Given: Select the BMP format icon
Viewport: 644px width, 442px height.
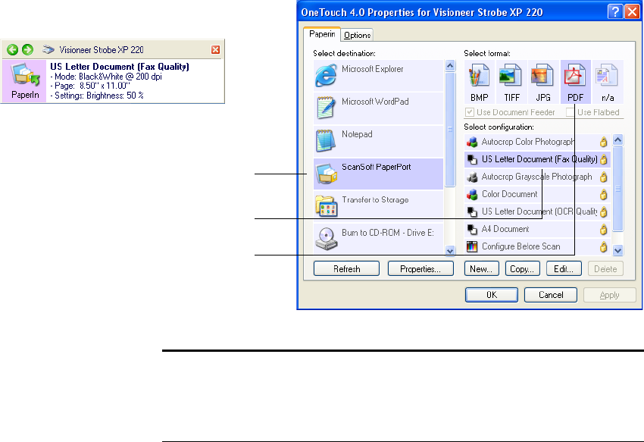Looking at the screenshot, I should (x=479, y=76).
